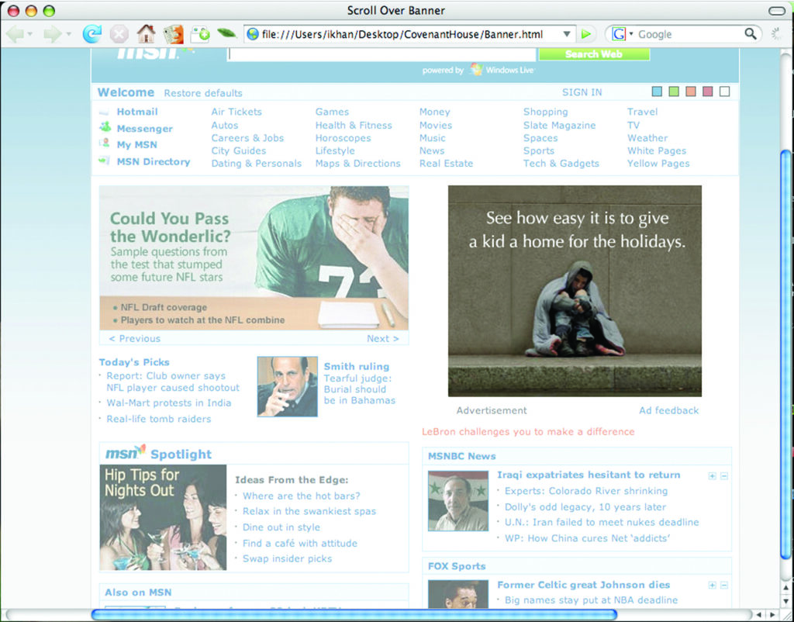Image resolution: width=794 pixels, height=622 pixels.
Task: Click the blue horizontal scrollbar thumb
Action: coord(354,615)
